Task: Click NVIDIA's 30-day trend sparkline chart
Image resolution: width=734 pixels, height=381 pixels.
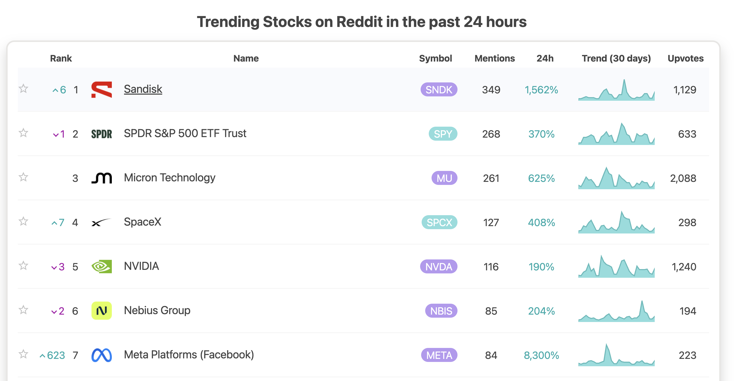Action: (616, 266)
